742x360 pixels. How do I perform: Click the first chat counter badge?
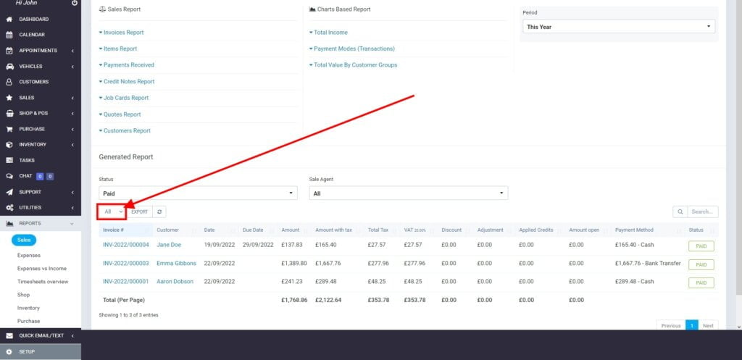coord(41,177)
